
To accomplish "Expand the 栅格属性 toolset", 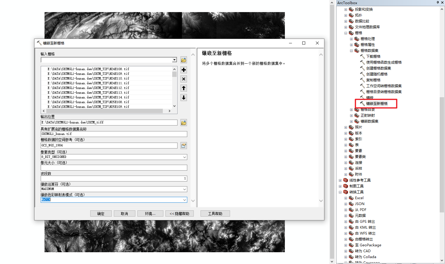I will click(x=351, y=45).
